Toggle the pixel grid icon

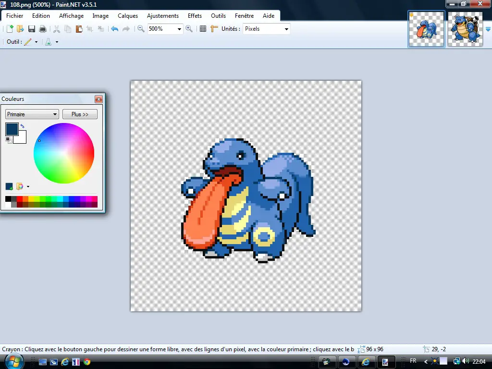203,29
